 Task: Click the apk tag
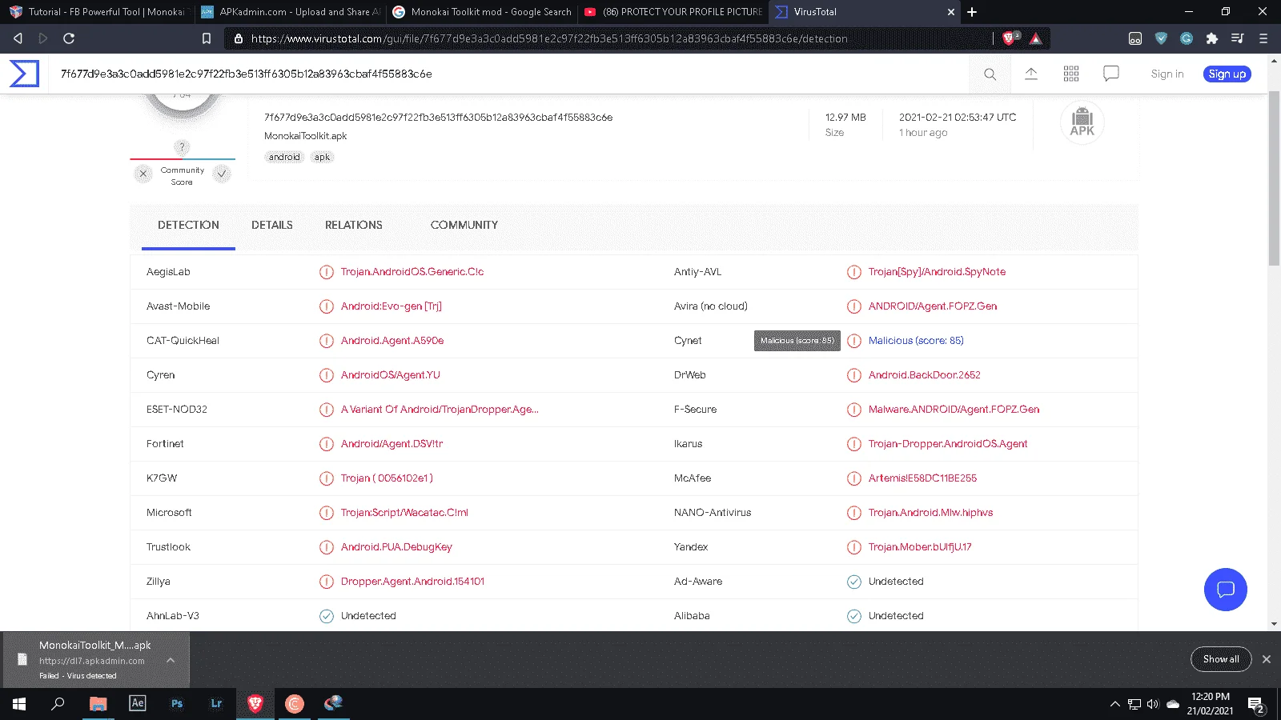pos(322,158)
